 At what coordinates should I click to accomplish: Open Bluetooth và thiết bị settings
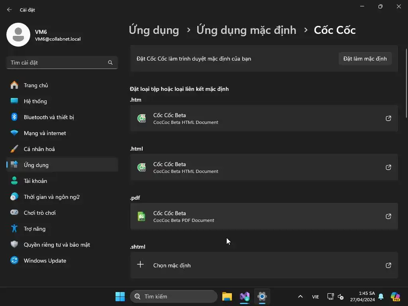tap(49, 117)
